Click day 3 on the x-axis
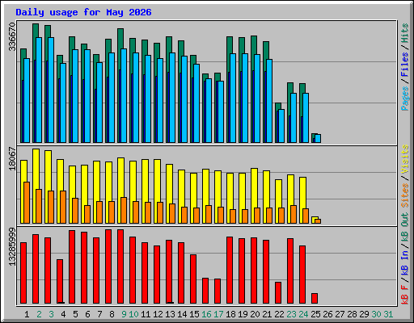414x323 pixels. coord(51,314)
